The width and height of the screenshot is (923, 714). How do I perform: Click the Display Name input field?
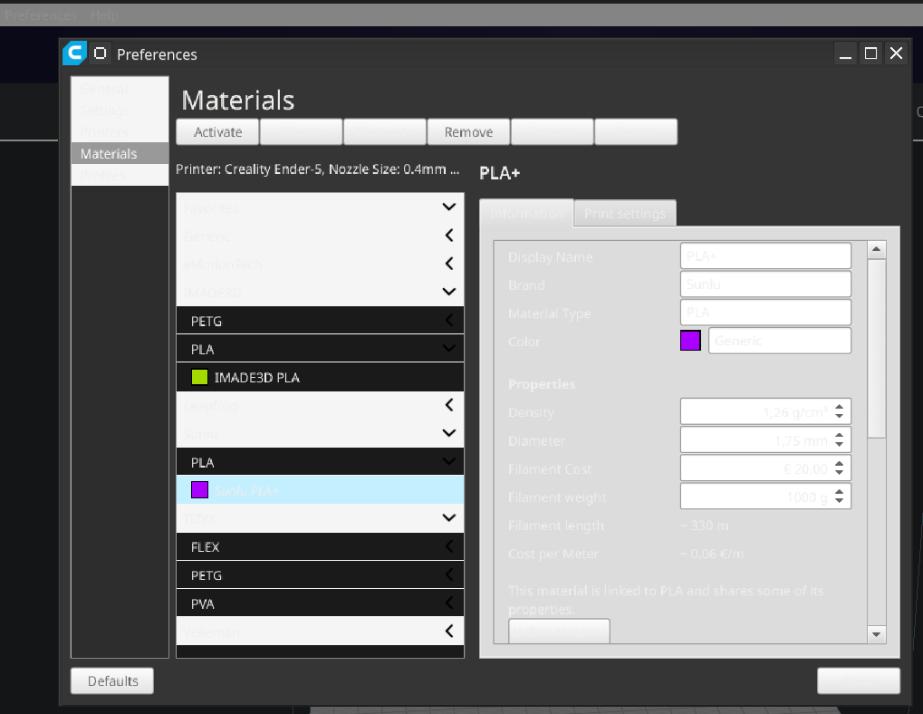click(765, 256)
